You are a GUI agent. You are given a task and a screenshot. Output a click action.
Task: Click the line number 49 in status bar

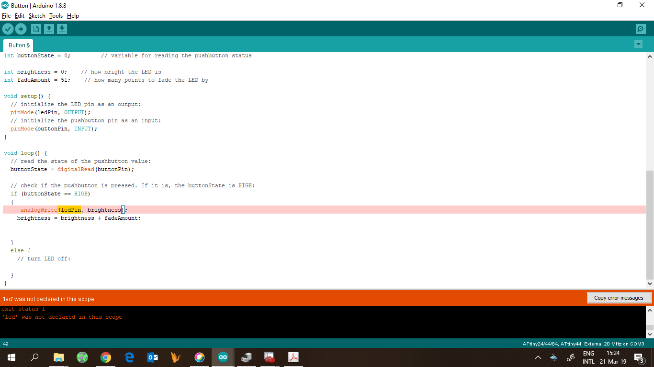[6, 344]
